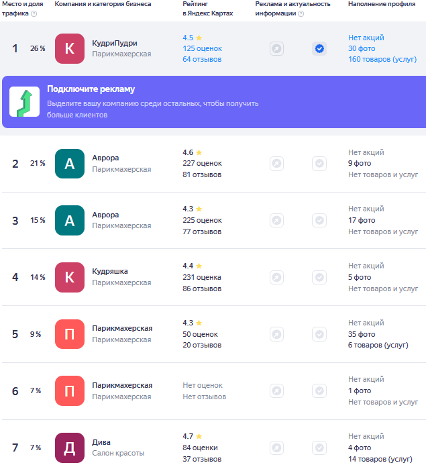Click help icon beside "Место и доля трафика"

click(34, 13)
